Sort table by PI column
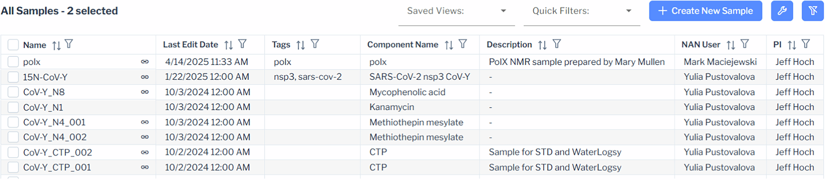 (792, 45)
